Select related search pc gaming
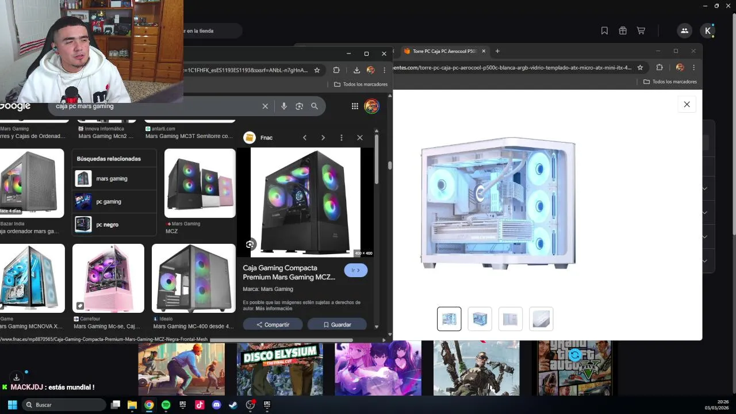 (x=114, y=202)
